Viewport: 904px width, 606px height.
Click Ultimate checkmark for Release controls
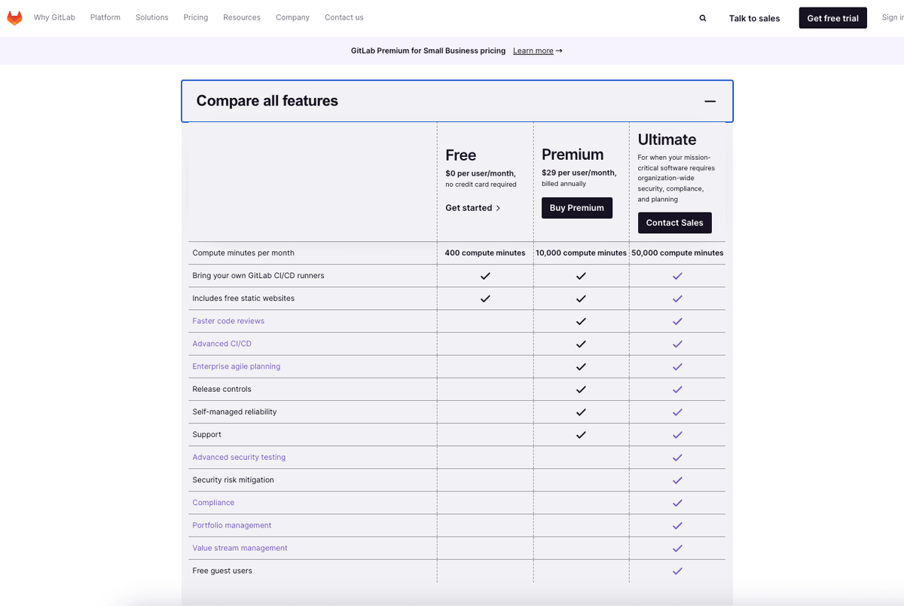(x=677, y=389)
